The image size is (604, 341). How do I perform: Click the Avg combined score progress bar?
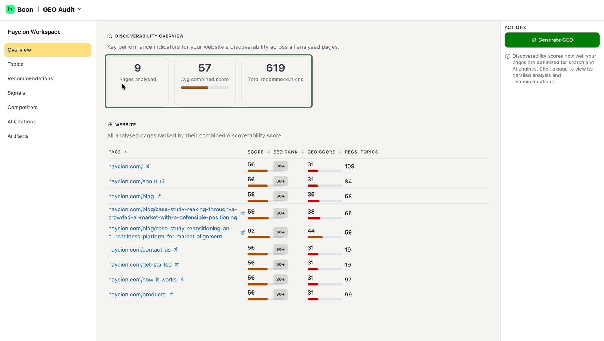pos(205,88)
